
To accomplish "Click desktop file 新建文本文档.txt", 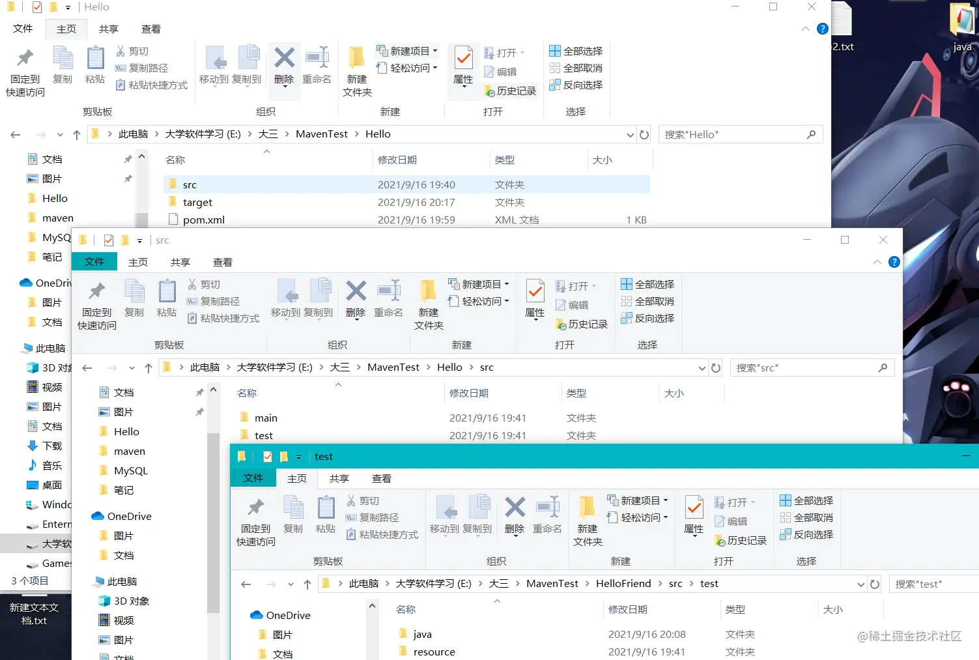I will coord(34,614).
